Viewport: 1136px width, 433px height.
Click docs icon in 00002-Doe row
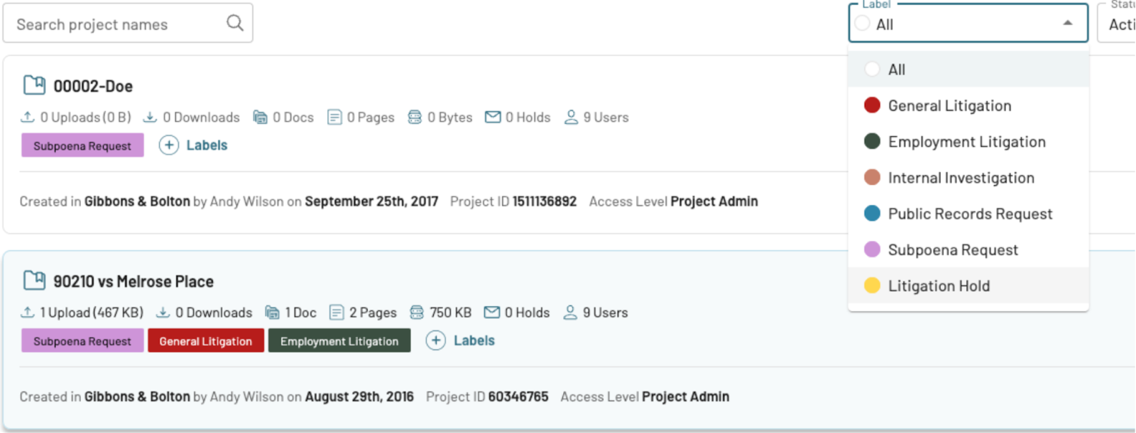[261, 117]
